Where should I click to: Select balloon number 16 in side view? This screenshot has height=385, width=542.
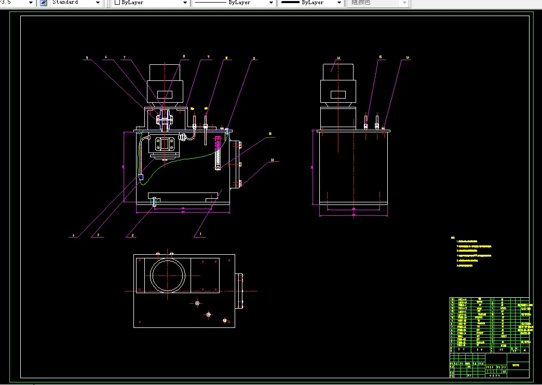408,58
